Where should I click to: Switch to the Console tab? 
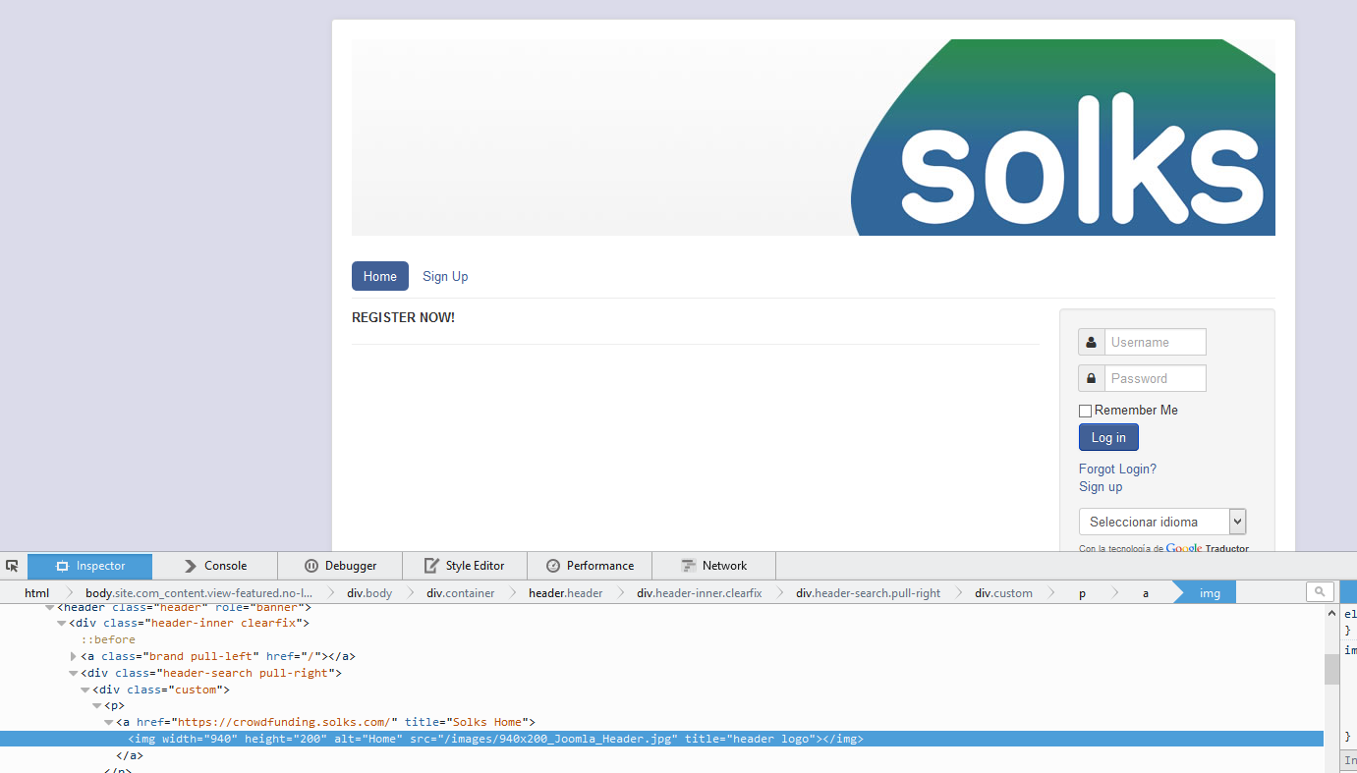point(215,566)
